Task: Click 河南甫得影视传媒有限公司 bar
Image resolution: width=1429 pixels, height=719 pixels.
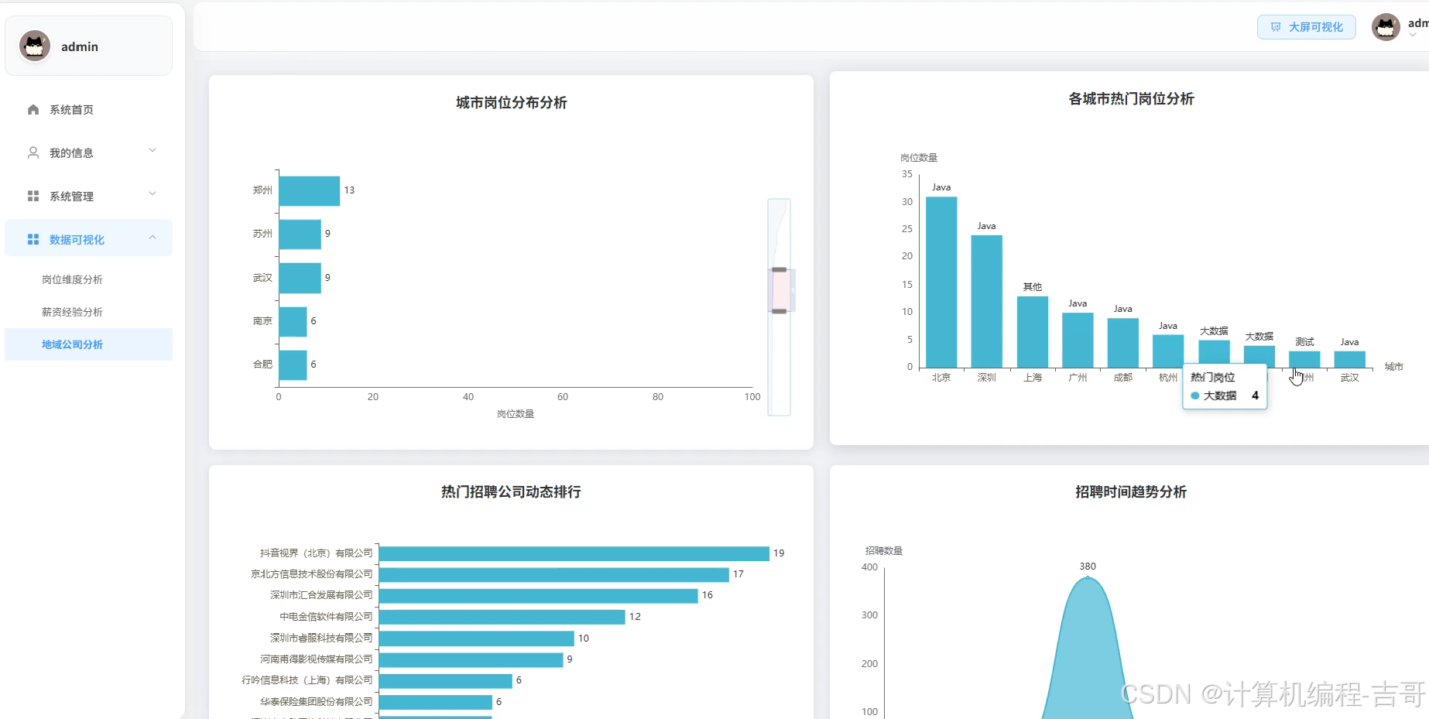Action: click(471, 659)
